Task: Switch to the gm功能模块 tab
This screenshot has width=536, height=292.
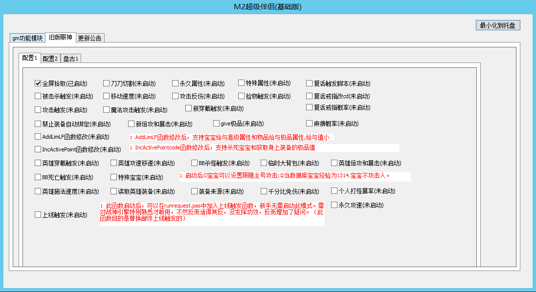Action: click(27, 38)
